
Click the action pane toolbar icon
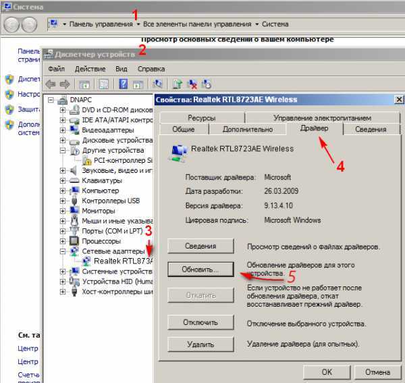138,84
